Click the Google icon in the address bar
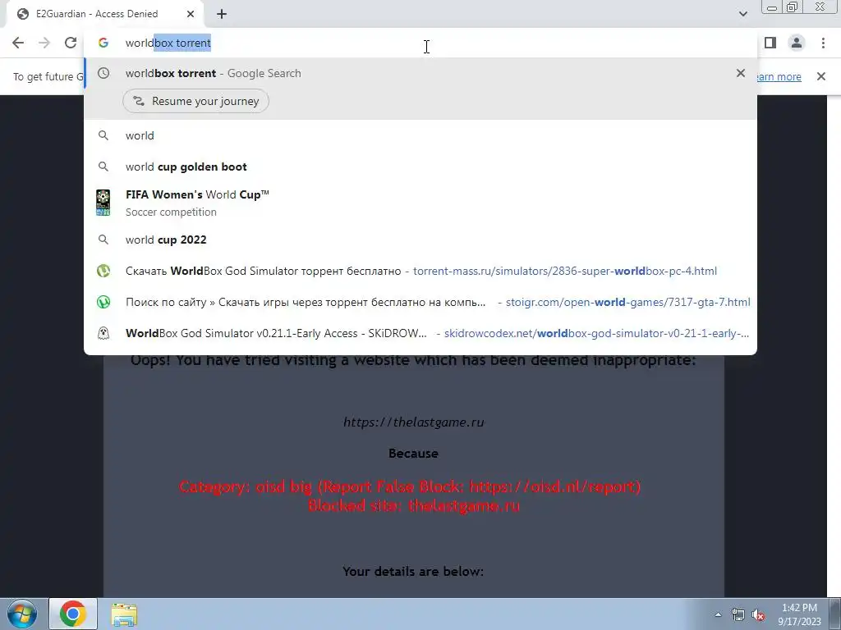The width and height of the screenshot is (841, 630). [103, 43]
